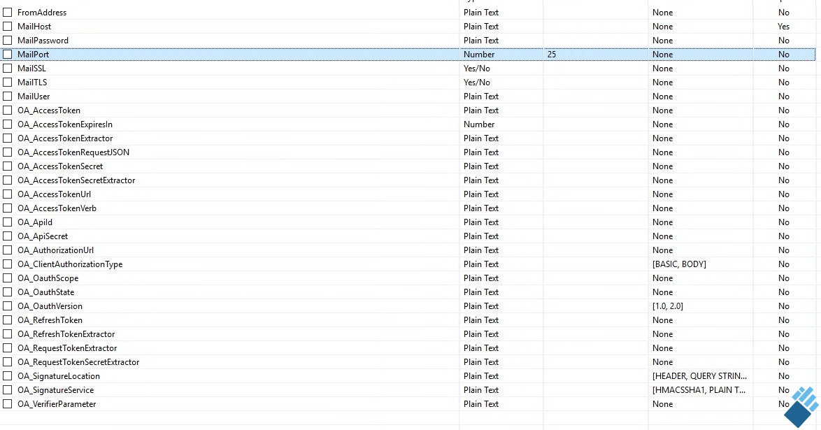
Task: Select the FromAddress parameter name
Action: pyautogui.click(x=42, y=12)
